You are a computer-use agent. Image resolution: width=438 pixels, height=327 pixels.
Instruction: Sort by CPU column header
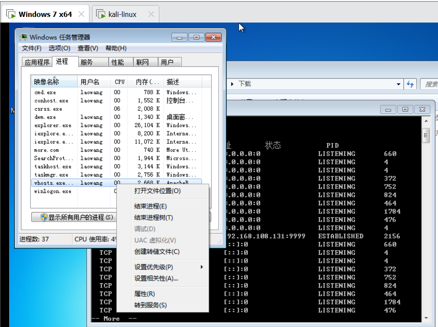click(x=119, y=82)
